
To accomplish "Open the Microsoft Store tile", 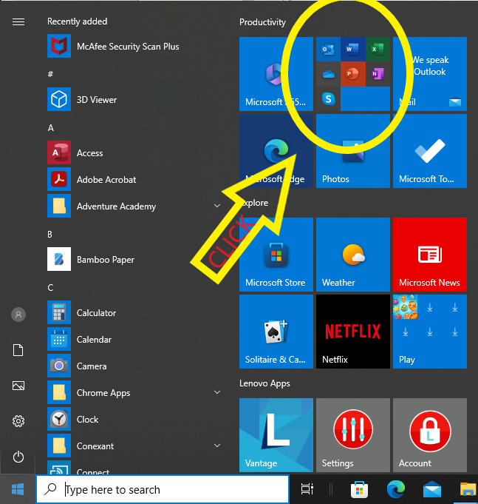I will (276, 255).
